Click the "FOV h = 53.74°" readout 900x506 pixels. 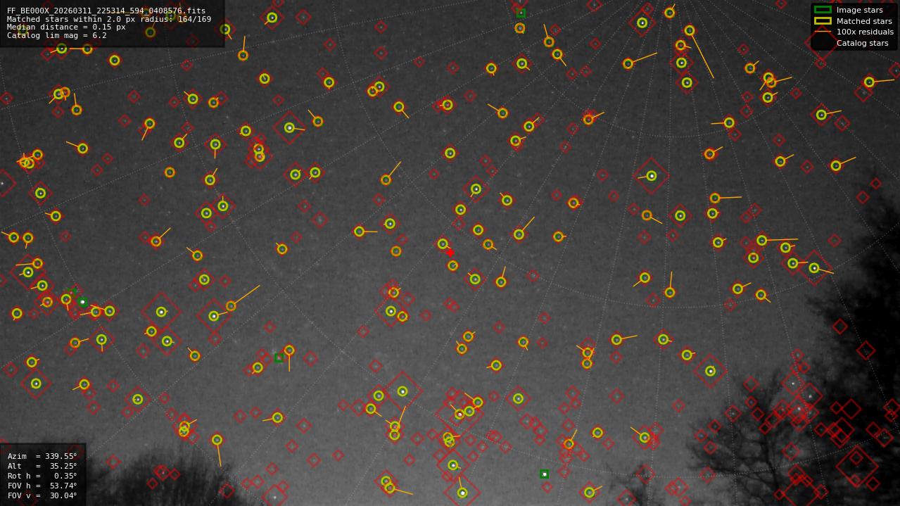pos(42,486)
